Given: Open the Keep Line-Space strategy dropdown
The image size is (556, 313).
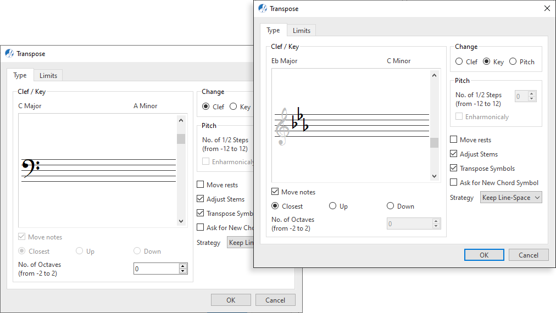Looking at the screenshot, I should point(511,198).
